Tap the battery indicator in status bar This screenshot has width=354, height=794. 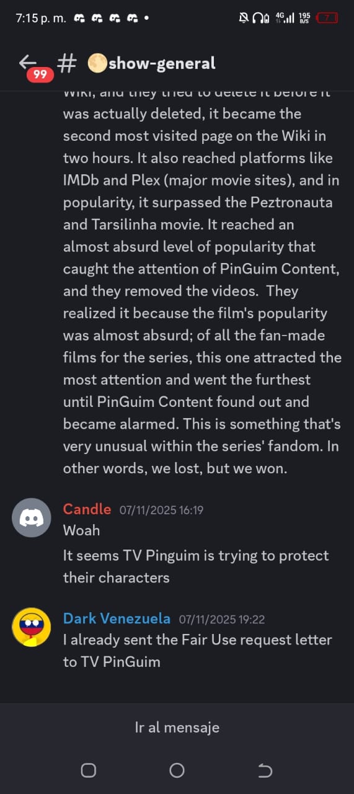pos(328,18)
